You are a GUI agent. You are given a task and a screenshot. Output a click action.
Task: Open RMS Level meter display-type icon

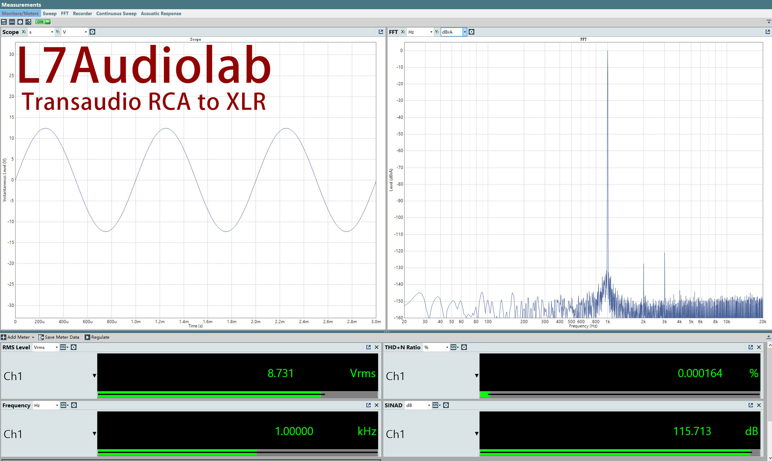(x=64, y=347)
